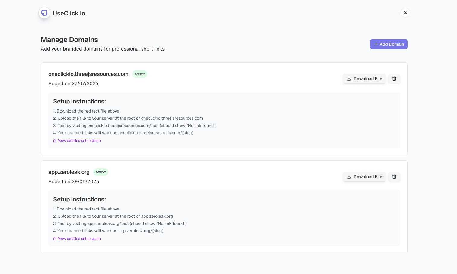Click the trash icon for oneclickio.threejsresources.com
Screen dimensions: 457x274
tap(394, 79)
